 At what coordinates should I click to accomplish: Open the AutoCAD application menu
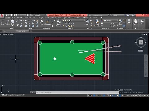tap(2, 16)
